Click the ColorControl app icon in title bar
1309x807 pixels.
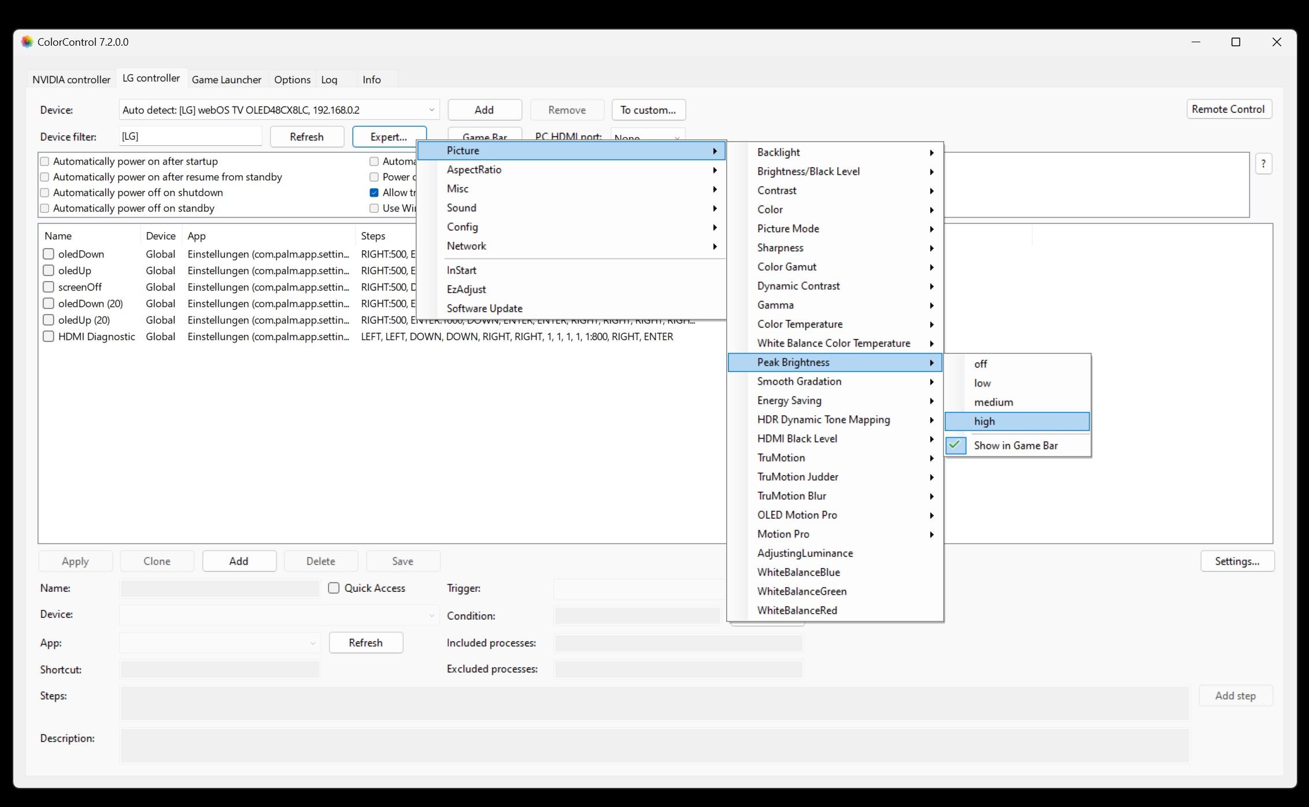click(x=27, y=42)
